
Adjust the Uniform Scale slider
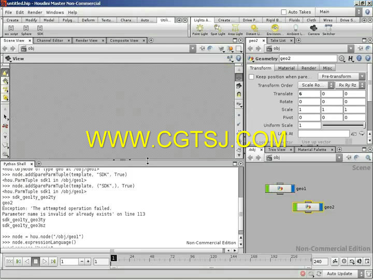click(x=344, y=125)
